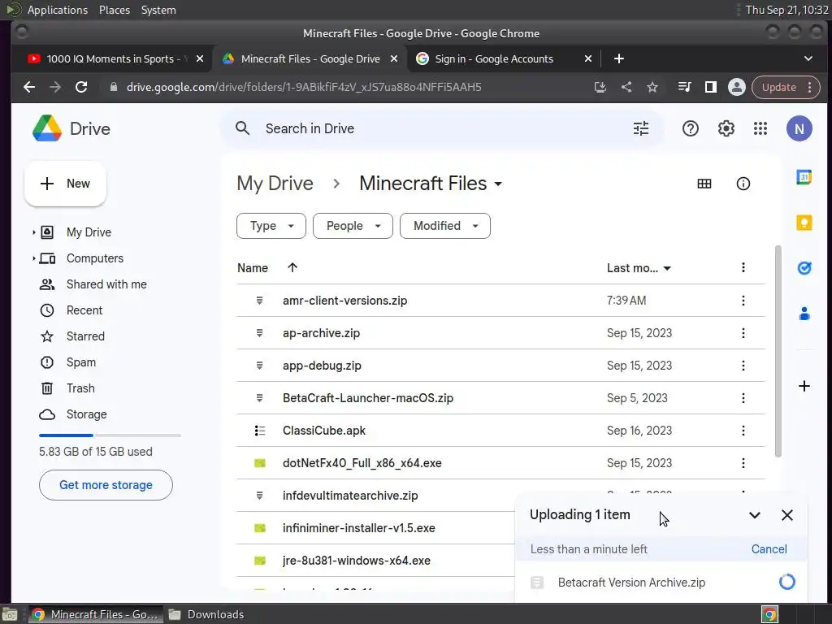The width and height of the screenshot is (832, 624).
Task: Open the account avatar N
Action: [799, 128]
